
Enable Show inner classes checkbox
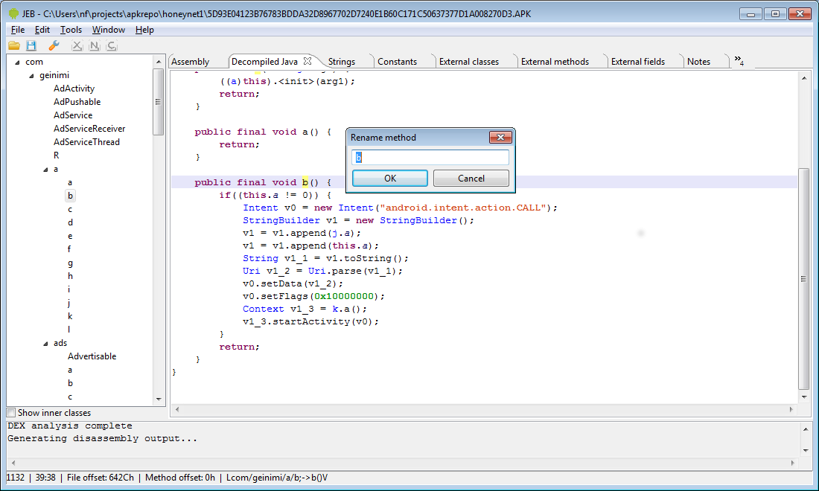(11, 413)
